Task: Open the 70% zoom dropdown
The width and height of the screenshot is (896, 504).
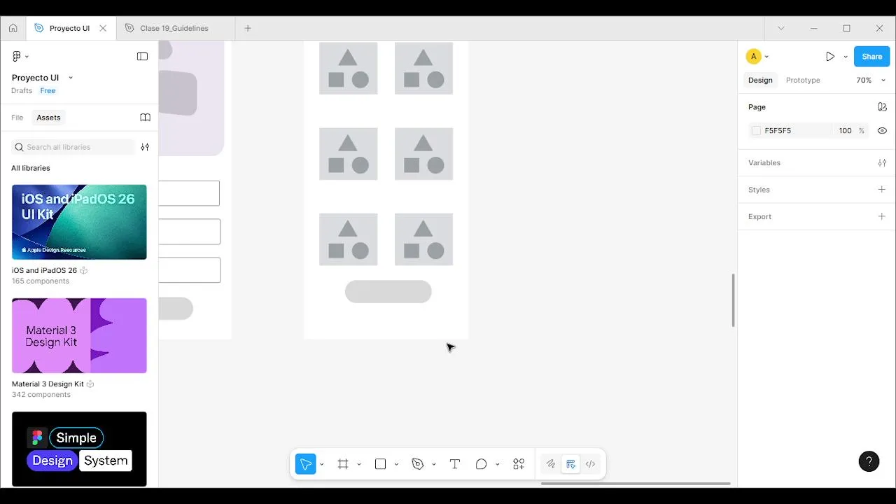Action: pyautogui.click(x=871, y=80)
